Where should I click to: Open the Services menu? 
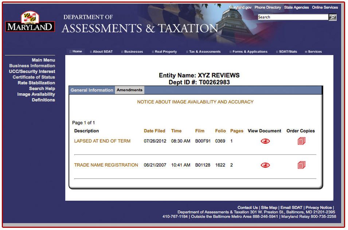click(x=313, y=52)
